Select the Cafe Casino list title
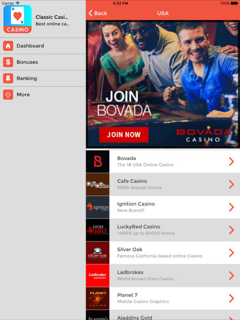The height and width of the screenshot is (320, 240). point(132,181)
